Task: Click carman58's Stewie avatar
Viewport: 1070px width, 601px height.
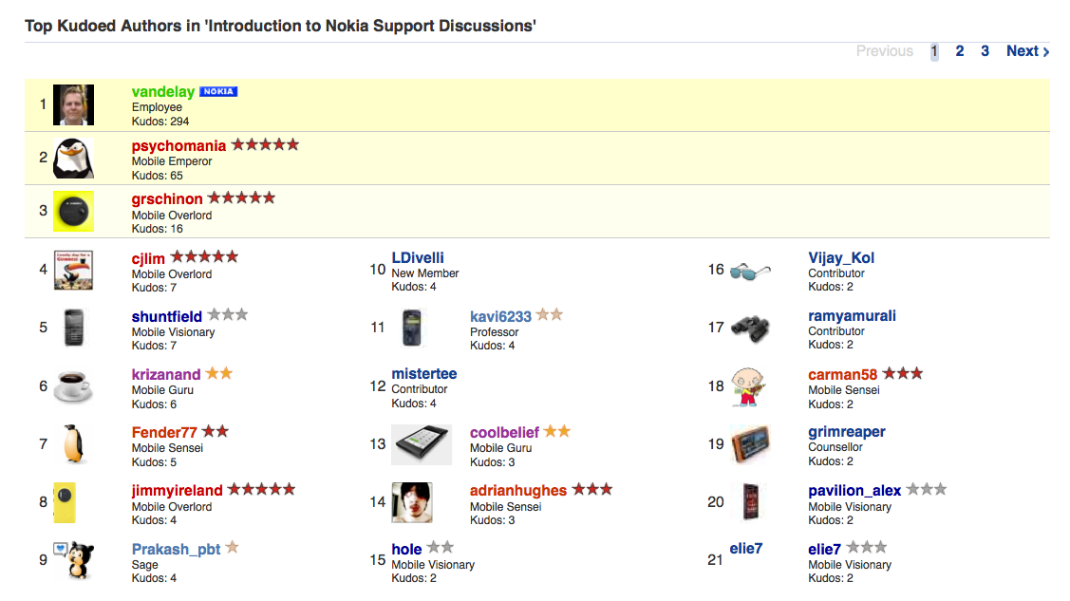Action: click(x=749, y=386)
